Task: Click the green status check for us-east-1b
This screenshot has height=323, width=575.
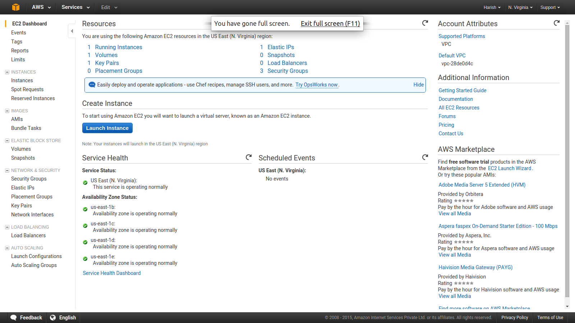Action: tap(85, 209)
